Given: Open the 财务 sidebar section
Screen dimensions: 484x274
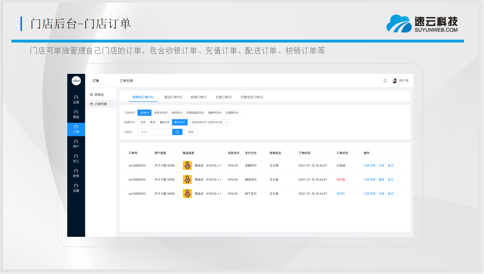Looking at the screenshot, I should (76, 173).
